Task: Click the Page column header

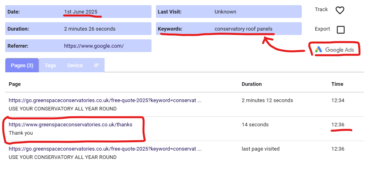Action: 15,84
